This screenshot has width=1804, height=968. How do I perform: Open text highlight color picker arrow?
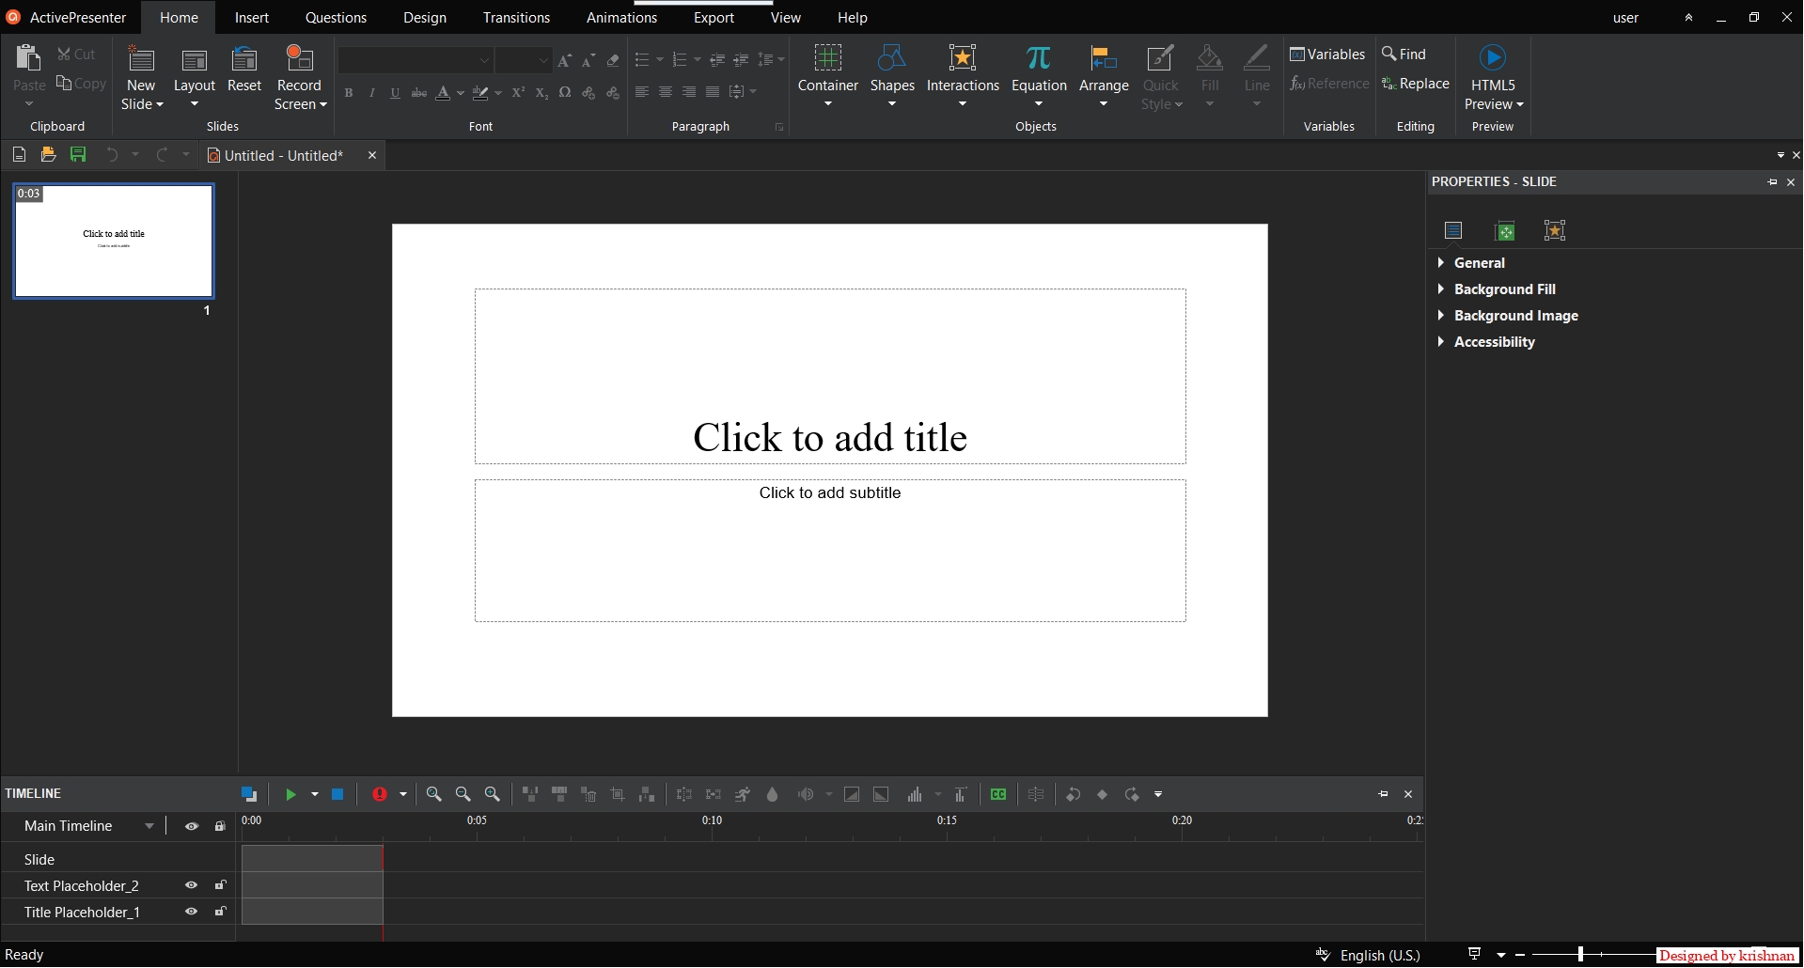click(x=498, y=92)
